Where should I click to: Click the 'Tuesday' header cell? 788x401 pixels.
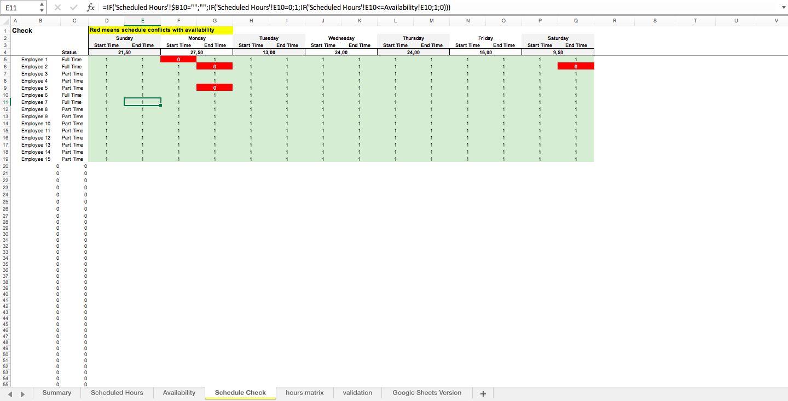269,38
